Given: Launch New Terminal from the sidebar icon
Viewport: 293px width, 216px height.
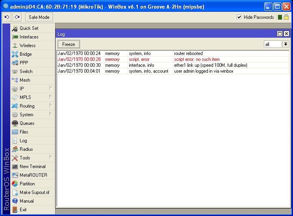Looking at the screenshot, I should click(15, 167).
